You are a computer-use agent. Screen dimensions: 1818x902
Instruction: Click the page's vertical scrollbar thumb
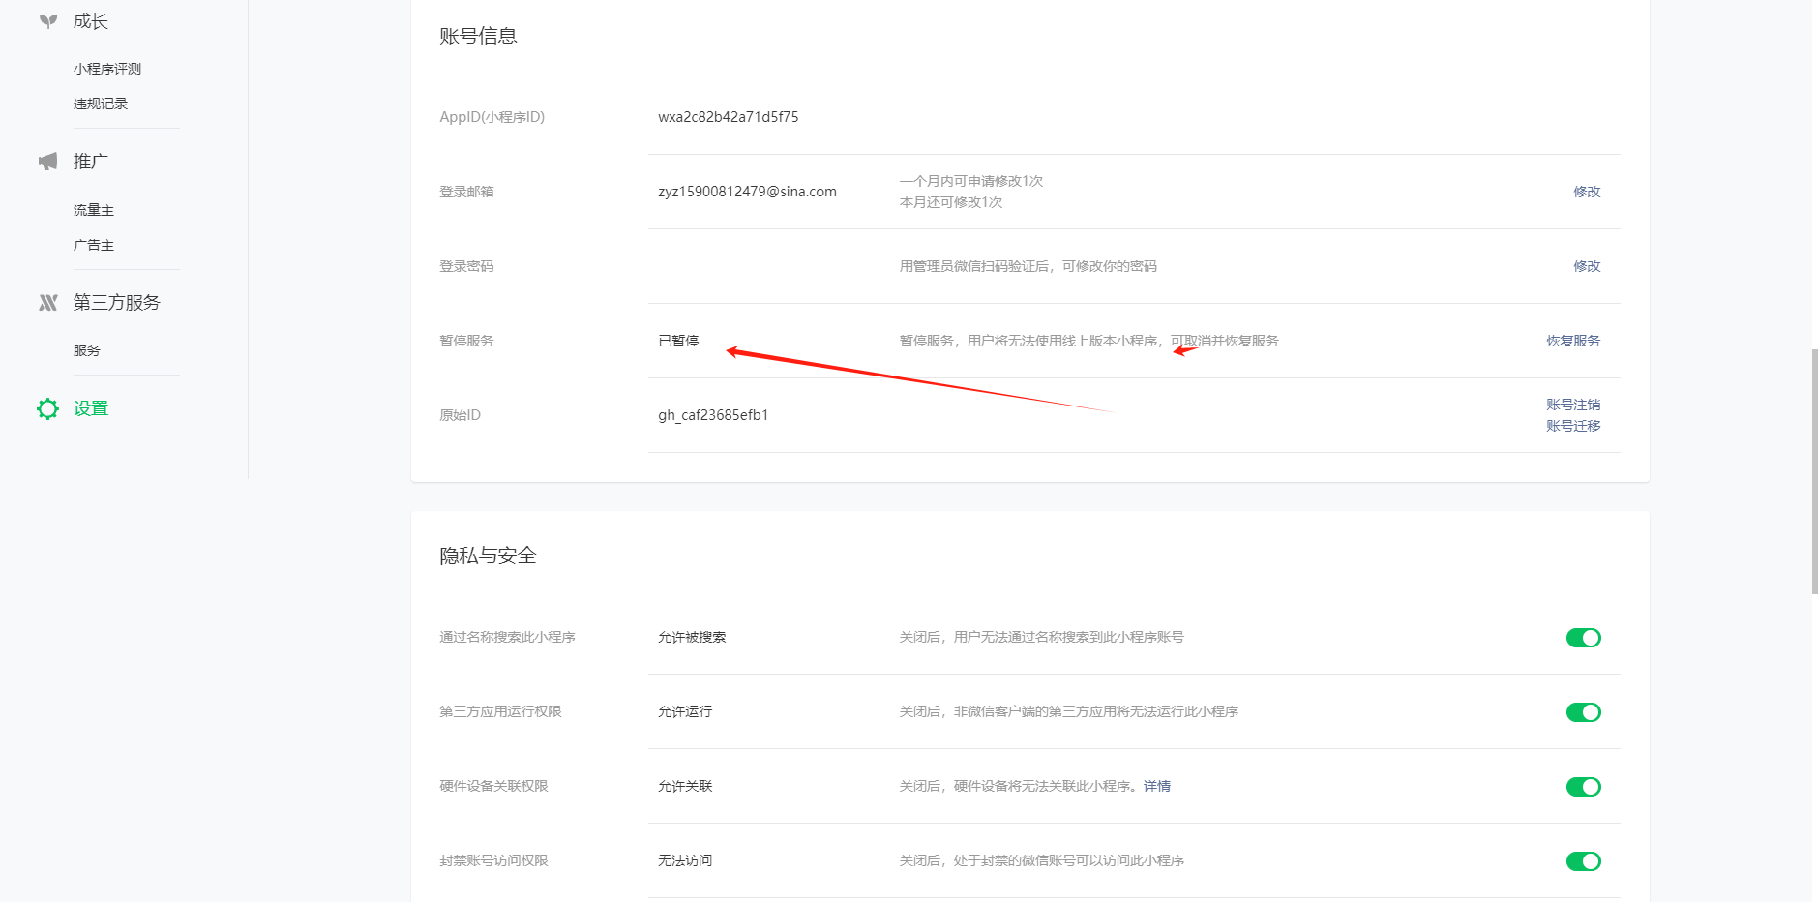pyautogui.click(x=1814, y=471)
